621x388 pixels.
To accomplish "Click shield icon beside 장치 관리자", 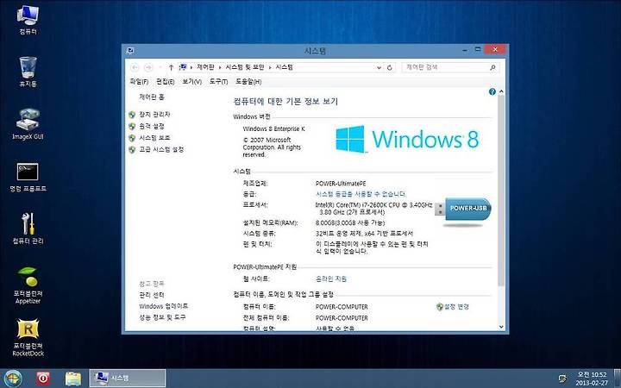I will click(x=132, y=115).
